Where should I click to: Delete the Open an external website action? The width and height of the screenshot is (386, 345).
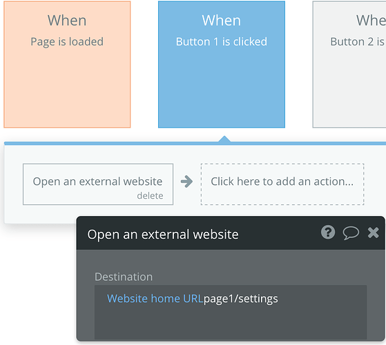[150, 196]
